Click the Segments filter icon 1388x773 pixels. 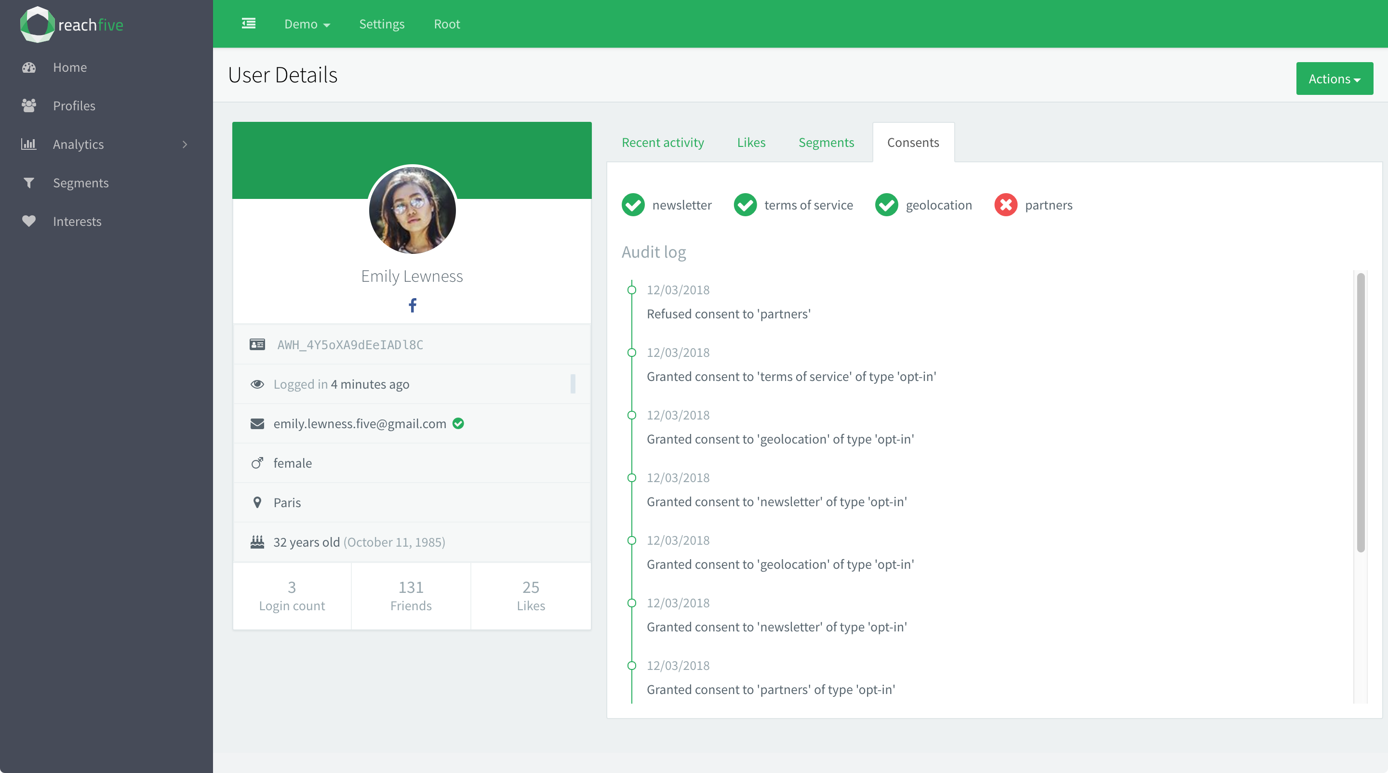(x=29, y=183)
